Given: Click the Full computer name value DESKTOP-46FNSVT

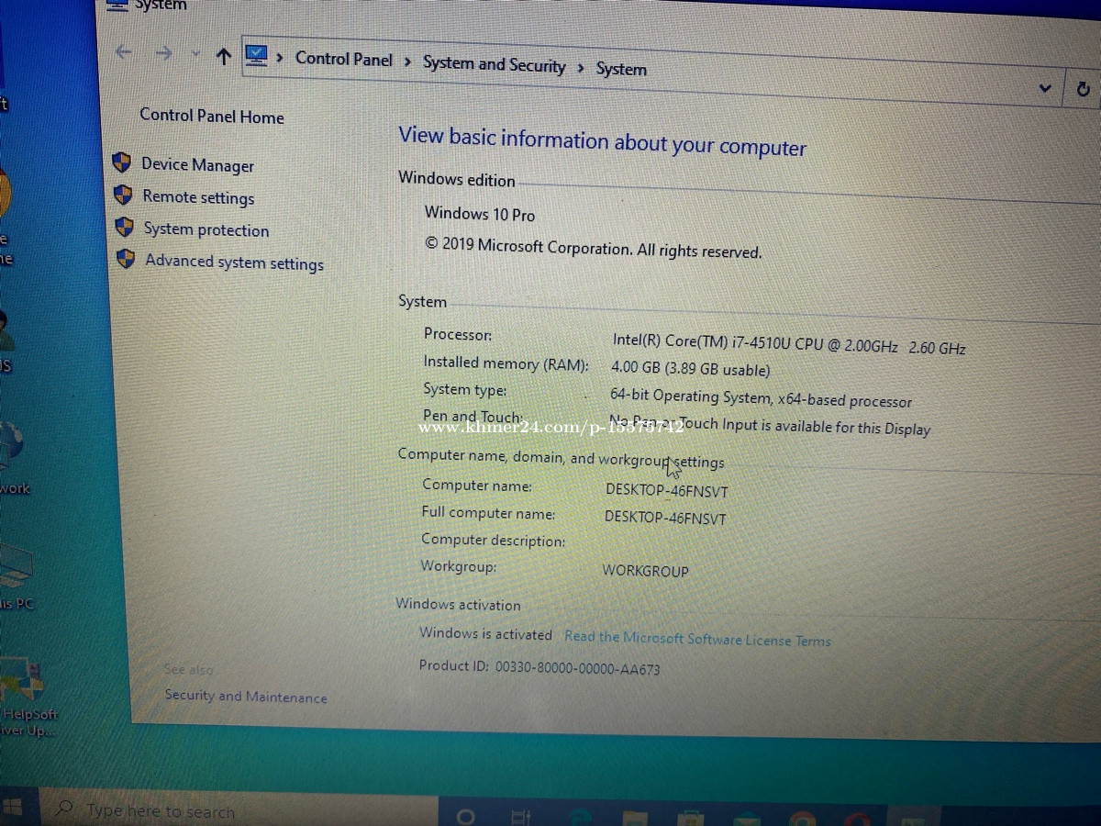Looking at the screenshot, I should 665,518.
